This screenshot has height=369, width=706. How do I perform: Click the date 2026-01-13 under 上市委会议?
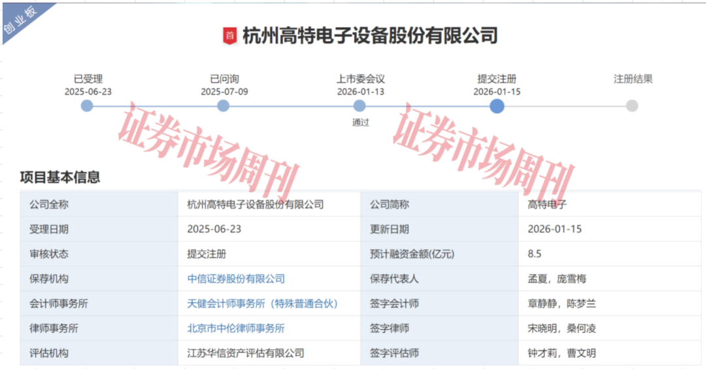[x=361, y=92]
